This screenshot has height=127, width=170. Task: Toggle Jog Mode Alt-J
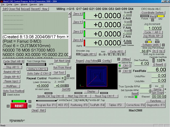tap(153, 36)
